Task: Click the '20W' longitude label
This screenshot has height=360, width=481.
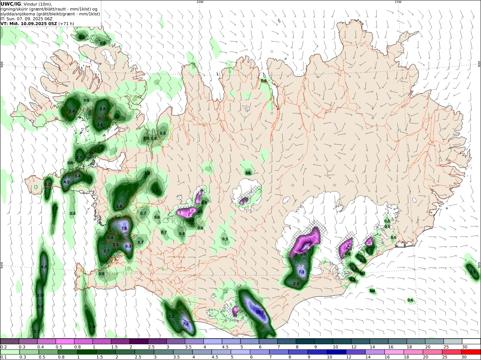Action: coord(200,2)
